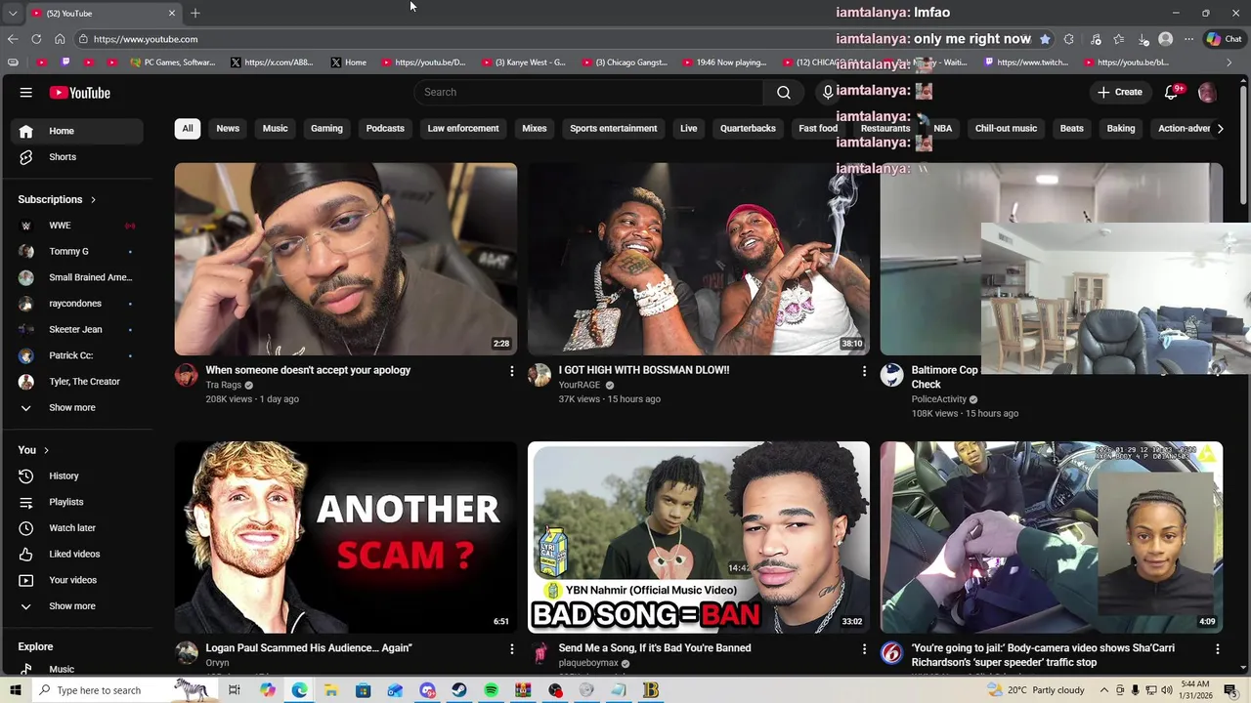Open the account avatar menu

tap(1207, 92)
